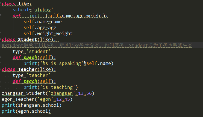This screenshot has width=203, height=117.
Task: Click 'Teacher' in the class Teacher(like) definition
Action: pyautogui.click(x=27, y=69)
